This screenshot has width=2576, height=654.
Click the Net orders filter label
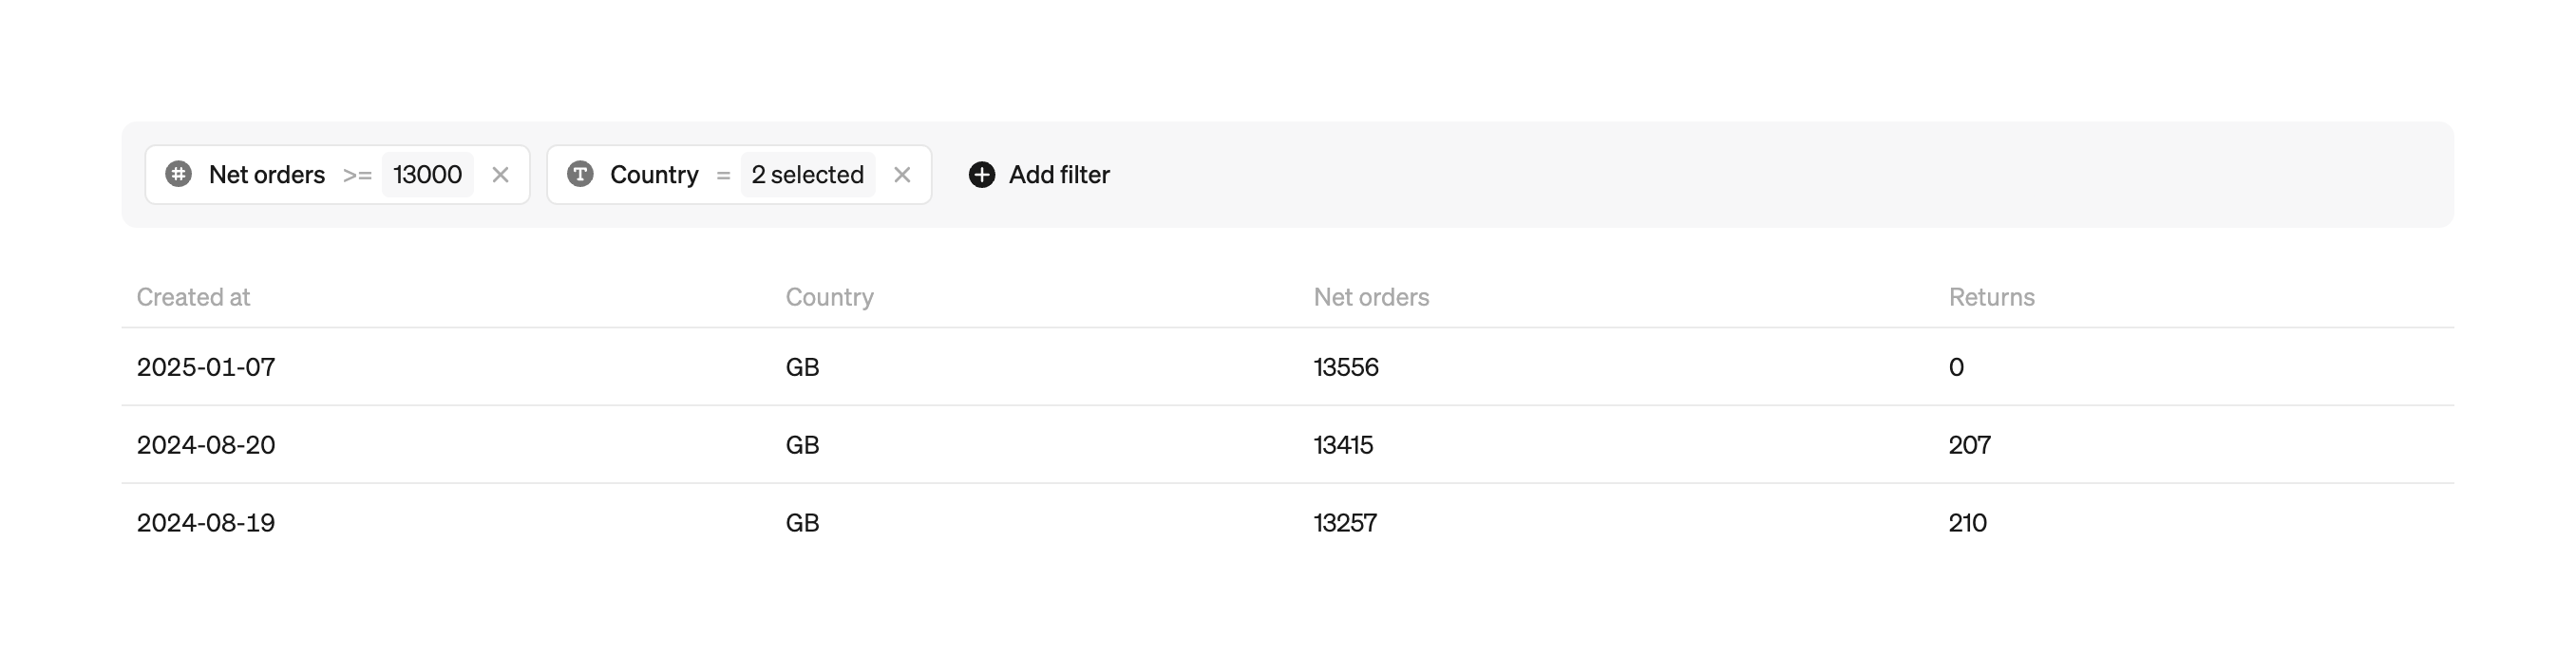coord(267,175)
